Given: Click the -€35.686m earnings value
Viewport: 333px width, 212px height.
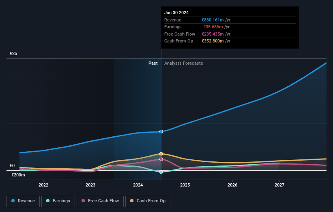Looking at the screenshot, I should 212,27.
